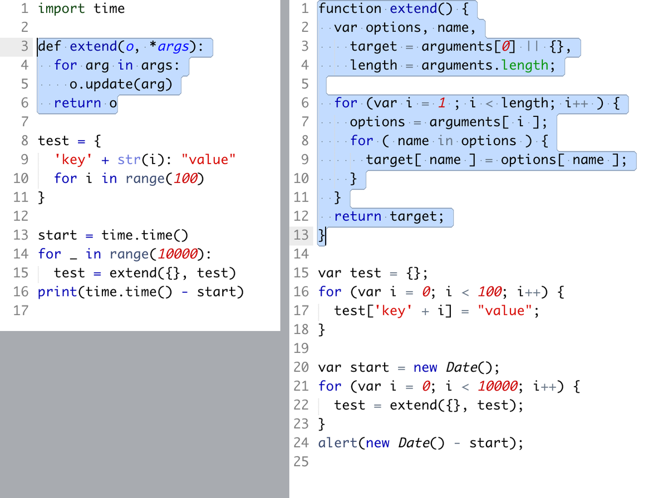Click 'start = time.time()' line

pos(113,235)
